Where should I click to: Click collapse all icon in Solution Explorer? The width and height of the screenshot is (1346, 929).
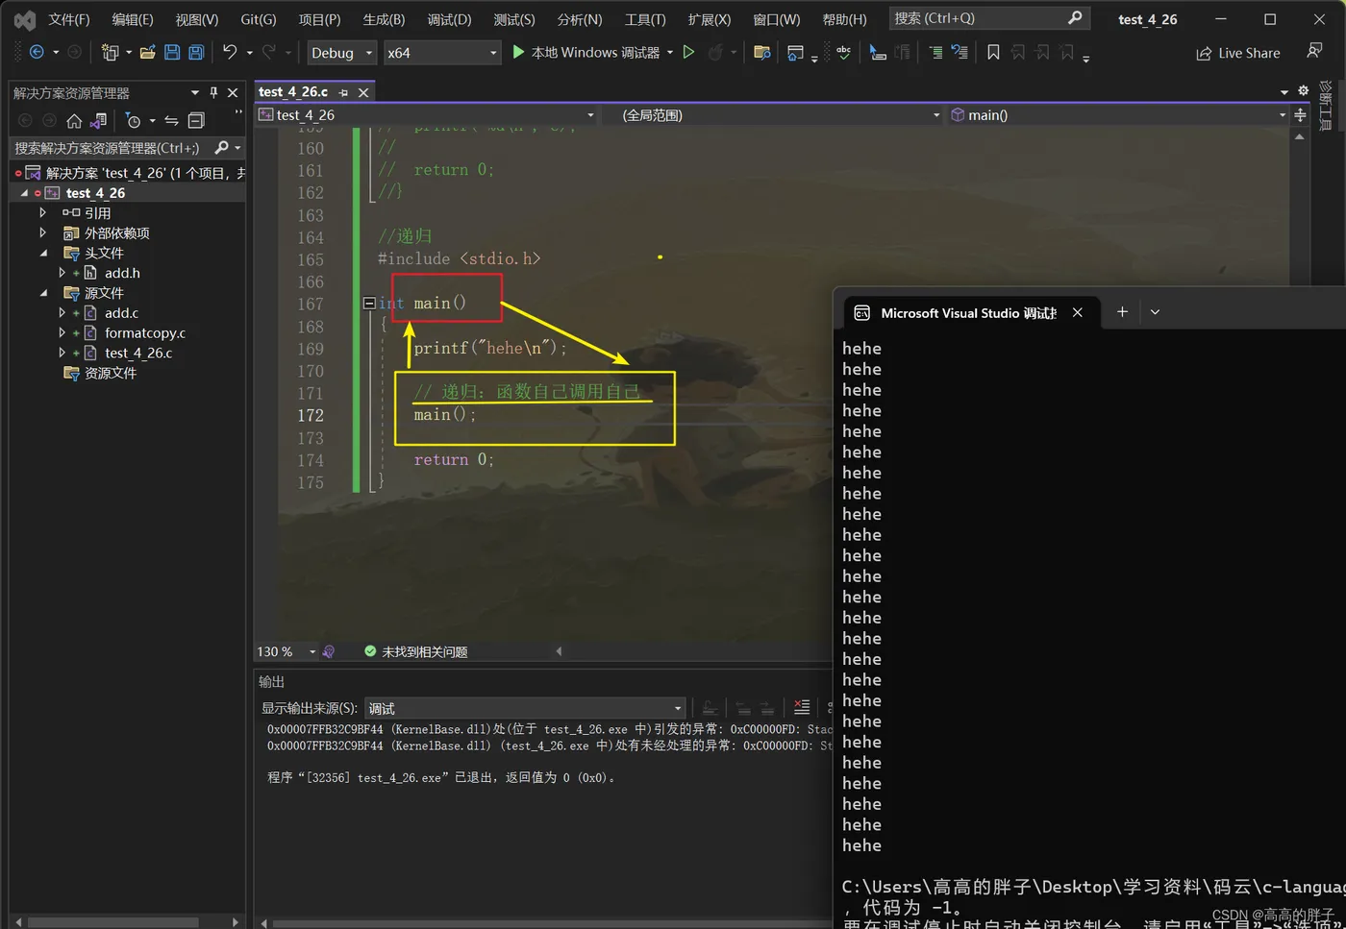[x=196, y=120]
